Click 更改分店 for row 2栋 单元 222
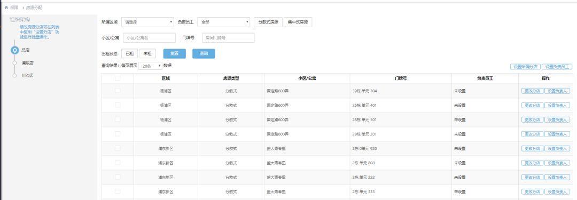Viewport: 577px width, 200px height. 532,177
